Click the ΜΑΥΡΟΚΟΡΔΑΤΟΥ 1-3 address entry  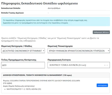click(x=24, y=89)
